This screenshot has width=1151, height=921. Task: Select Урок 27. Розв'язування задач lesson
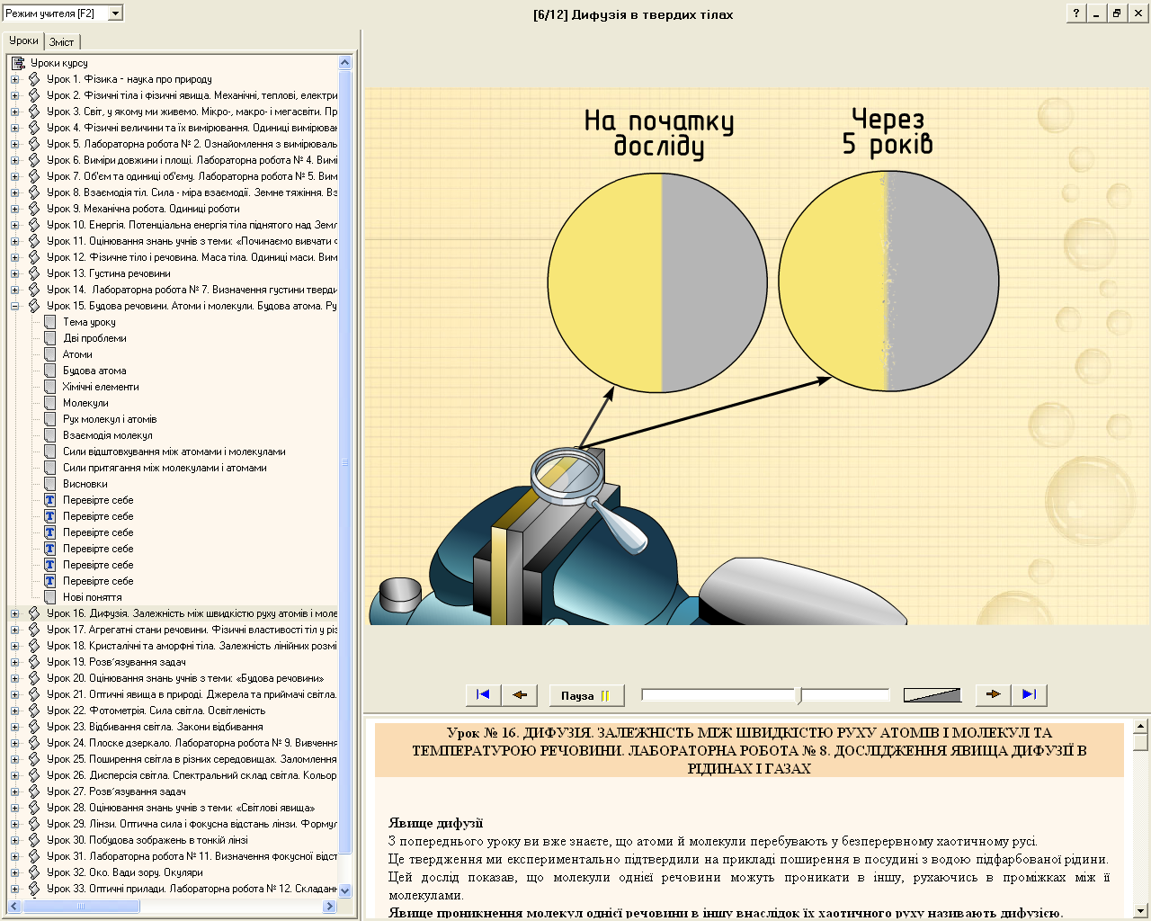click(x=117, y=791)
